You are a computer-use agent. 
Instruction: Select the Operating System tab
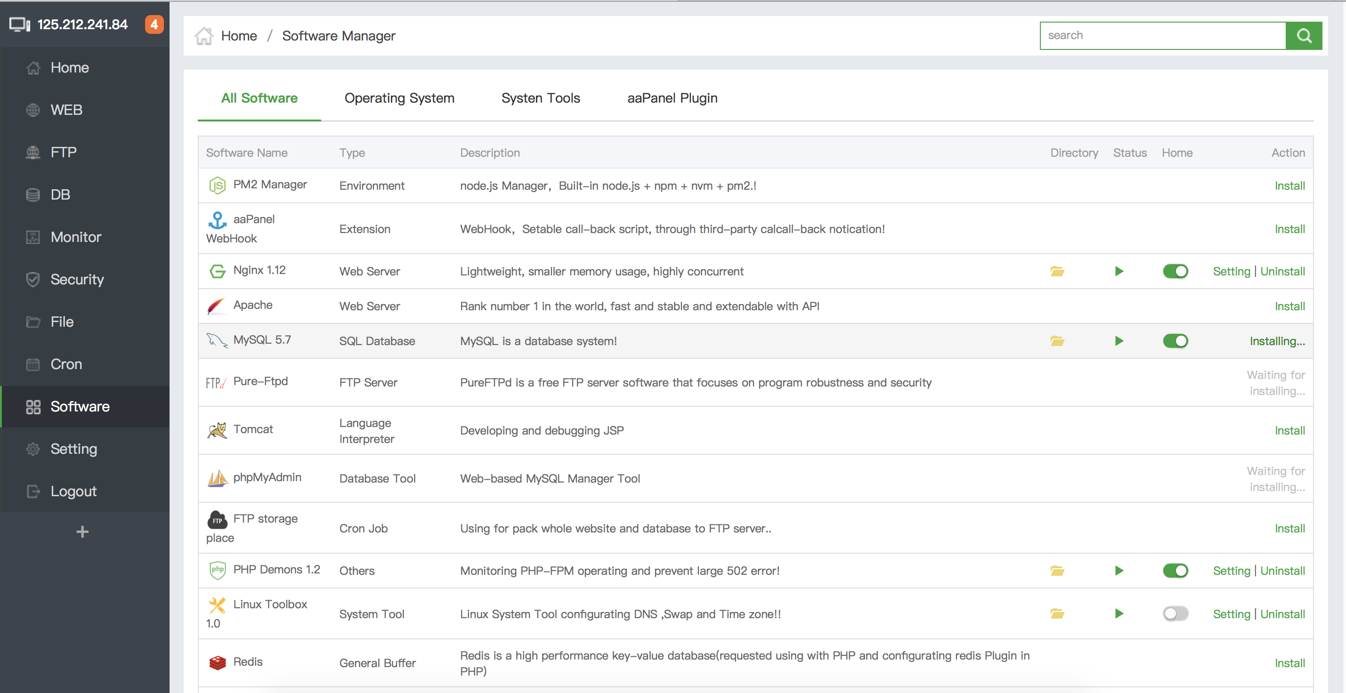point(399,97)
